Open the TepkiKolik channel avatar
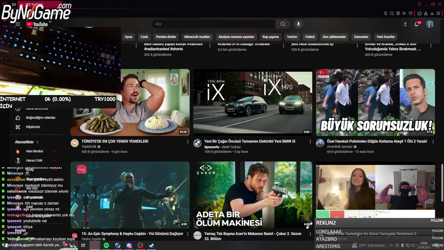 tap(75, 143)
